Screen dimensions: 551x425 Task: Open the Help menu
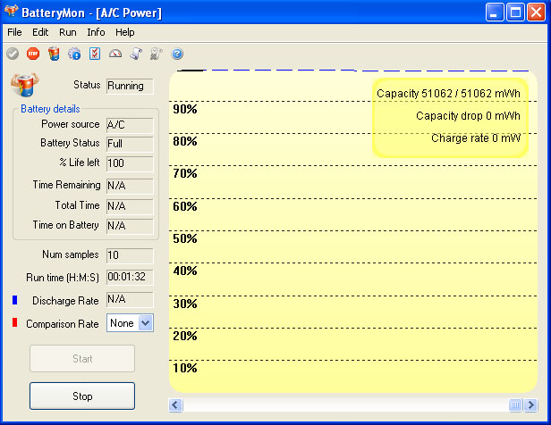coord(124,32)
